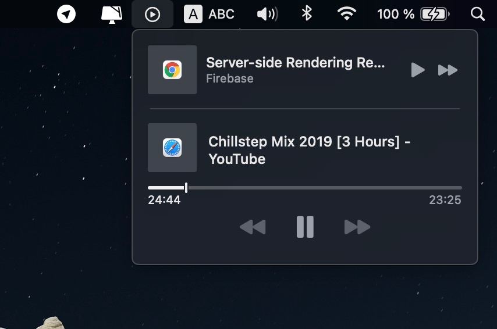Open the Wi-Fi menu bar icon

[x=347, y=14]
